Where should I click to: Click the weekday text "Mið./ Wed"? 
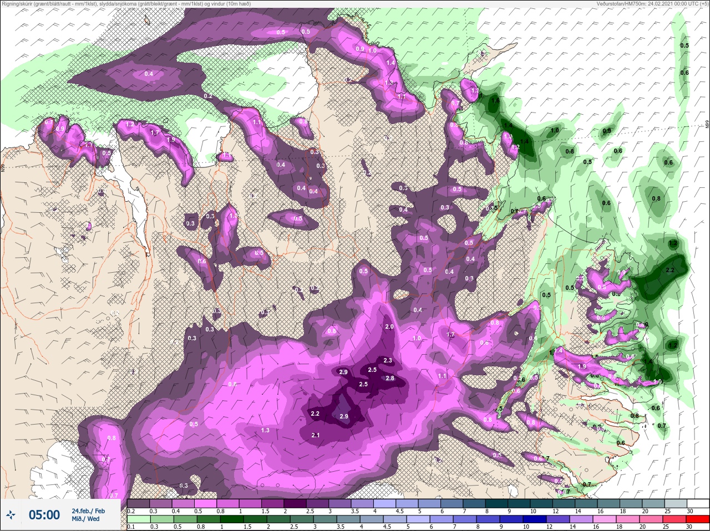pos(86,519)
